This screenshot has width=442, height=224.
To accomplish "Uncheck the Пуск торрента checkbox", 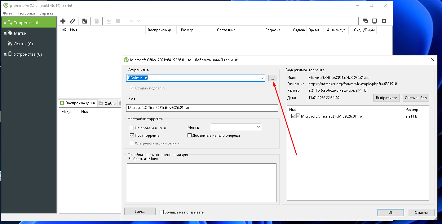I will tap(132, 136).
